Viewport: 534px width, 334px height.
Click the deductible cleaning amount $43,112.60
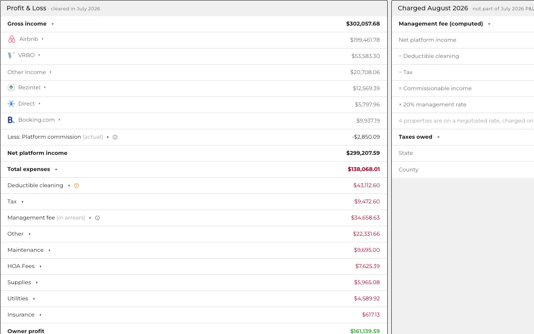[367, 185]
